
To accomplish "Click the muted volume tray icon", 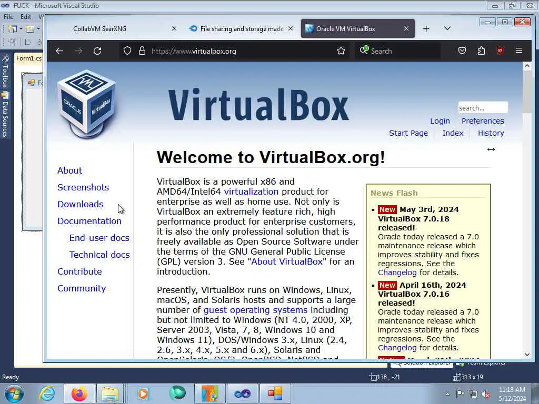I will (486, 395).
